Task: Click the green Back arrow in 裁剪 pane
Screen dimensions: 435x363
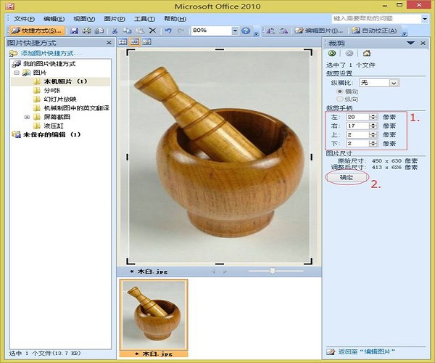Action: click(x=332, y=54)
